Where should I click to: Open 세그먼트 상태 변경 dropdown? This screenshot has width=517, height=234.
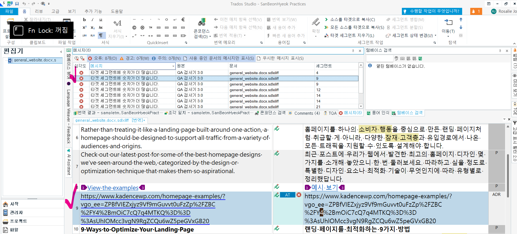[x=435, y=35]
